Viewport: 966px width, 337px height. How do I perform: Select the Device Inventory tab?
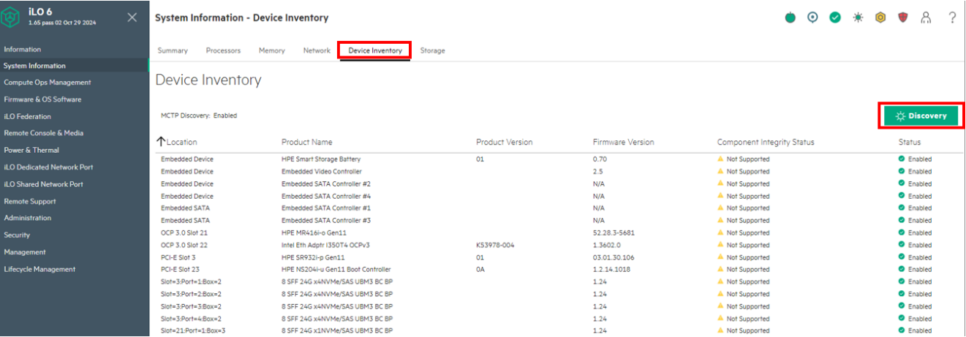(375, 50)
